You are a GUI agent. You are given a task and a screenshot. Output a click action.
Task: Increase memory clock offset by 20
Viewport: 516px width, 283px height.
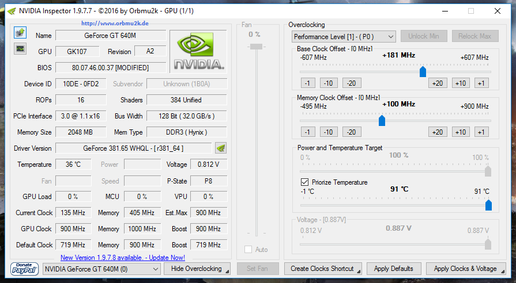438,132
